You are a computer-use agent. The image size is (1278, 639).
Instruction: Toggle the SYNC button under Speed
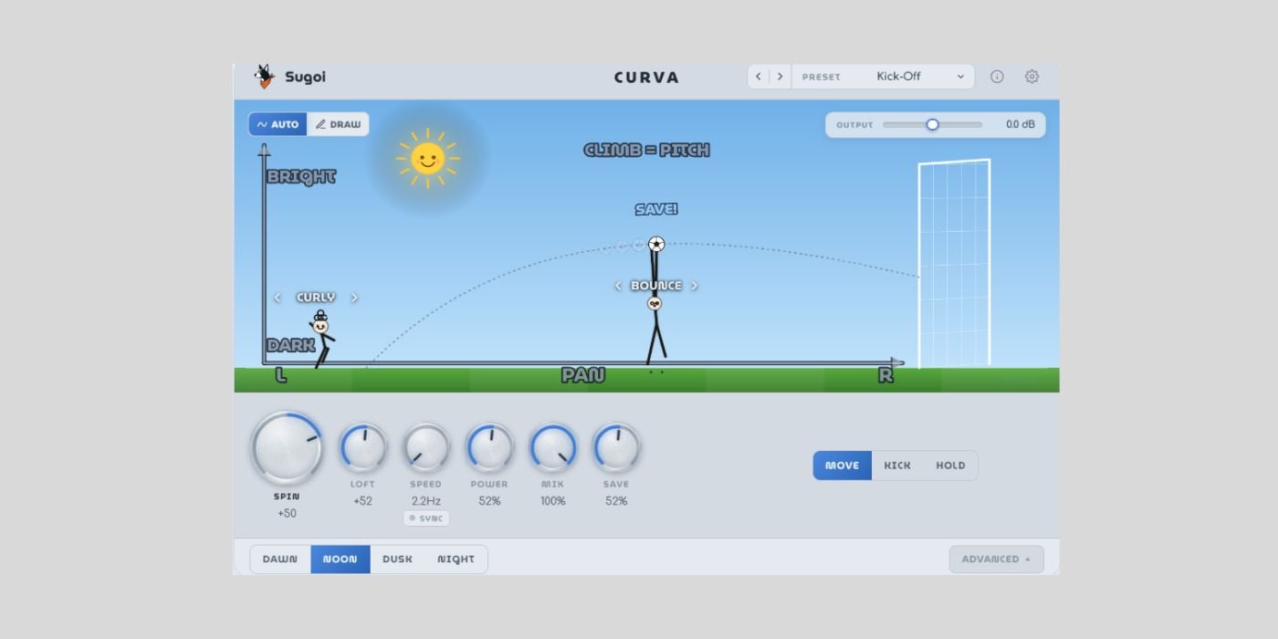point(426,519)
